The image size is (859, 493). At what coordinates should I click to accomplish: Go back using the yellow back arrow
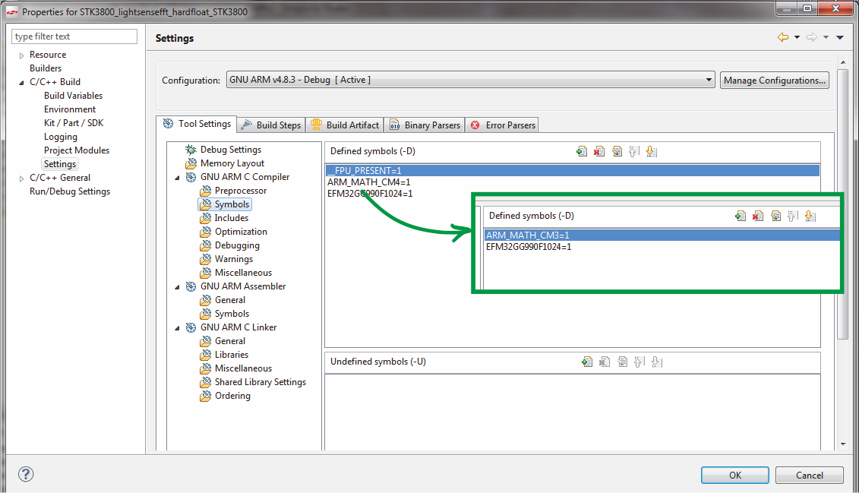(x=783, y=37)
